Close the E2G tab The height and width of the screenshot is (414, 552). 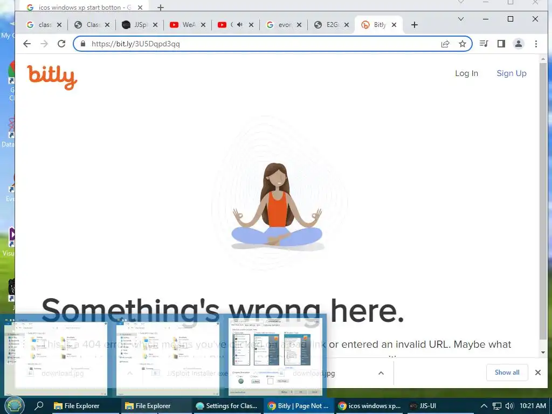(347, 25)
